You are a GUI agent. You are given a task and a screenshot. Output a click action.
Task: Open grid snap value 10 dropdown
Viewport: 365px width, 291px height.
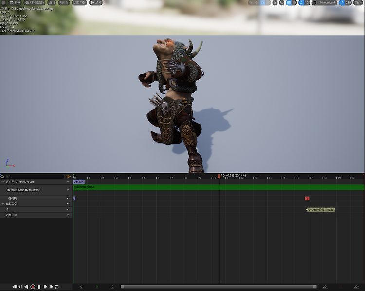click(294, 3)
